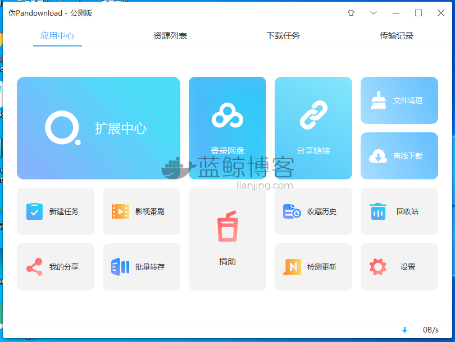The height and width of the screenshot is (342, 455).
Task: Click the 收藏历史 document clock icon
Action: (x=292, y=211)
